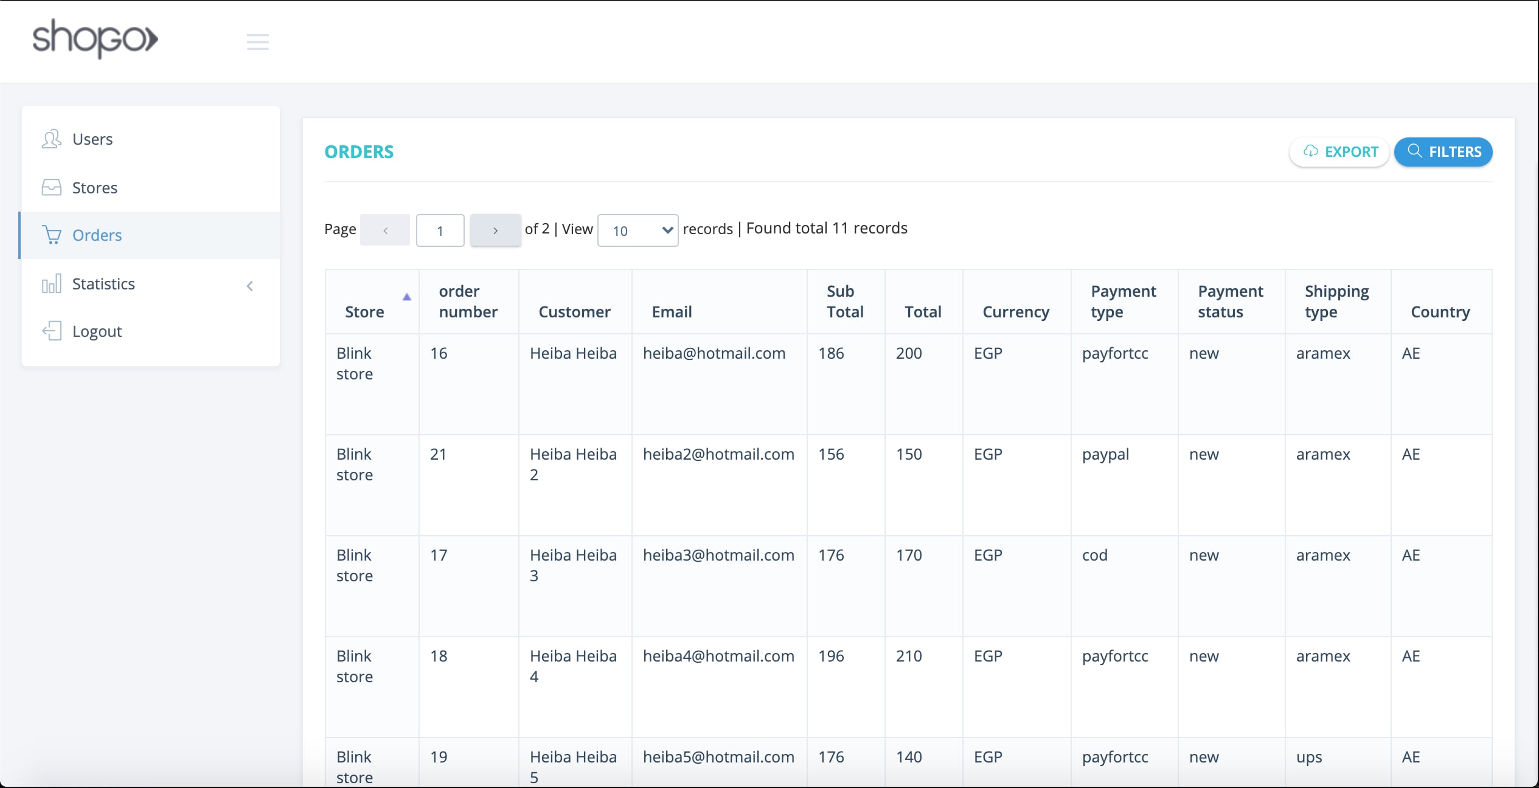Click paypal payment type for order 21

point(1105,455)
